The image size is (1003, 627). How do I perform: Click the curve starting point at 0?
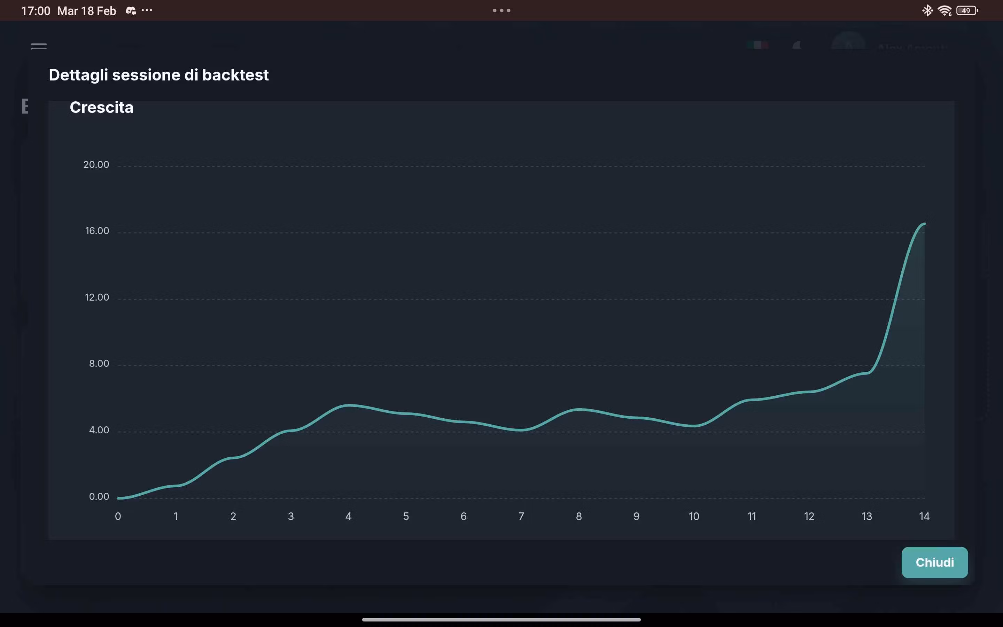(118, 498)
